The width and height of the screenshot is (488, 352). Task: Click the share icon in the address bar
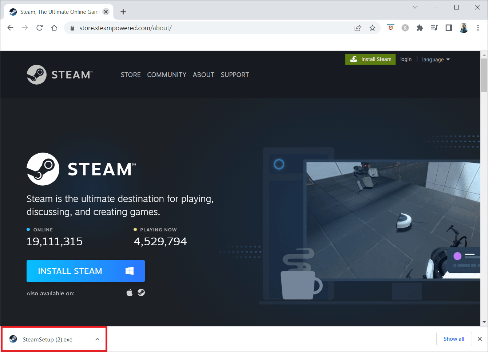[358, 28]
